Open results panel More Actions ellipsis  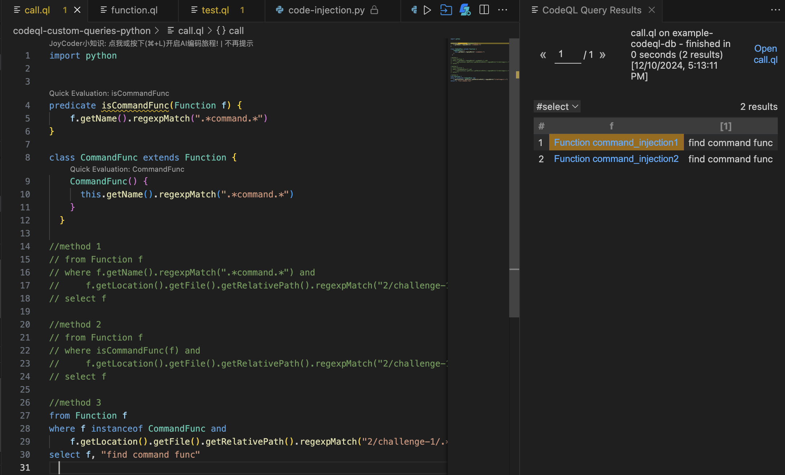(775, 10)
